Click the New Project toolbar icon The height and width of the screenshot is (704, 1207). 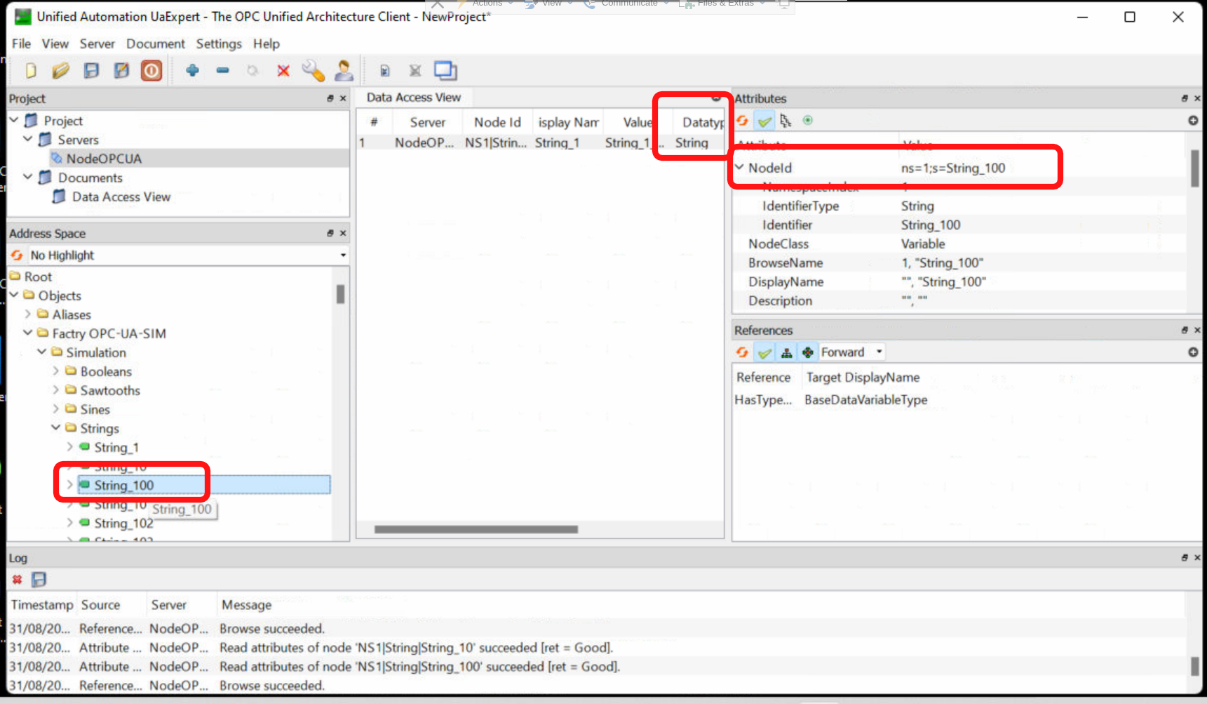[30, 70]
